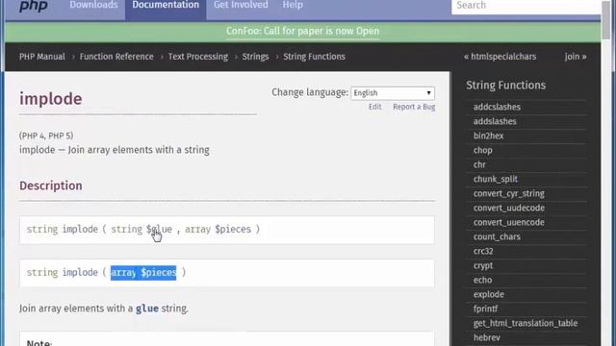Open convert_uudecode in the sidebar
The height and width of the screenshot is (346, 616).
509,208
